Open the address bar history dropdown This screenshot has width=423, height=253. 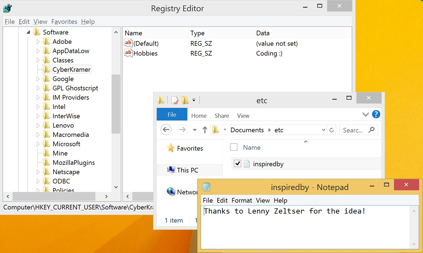324,130
